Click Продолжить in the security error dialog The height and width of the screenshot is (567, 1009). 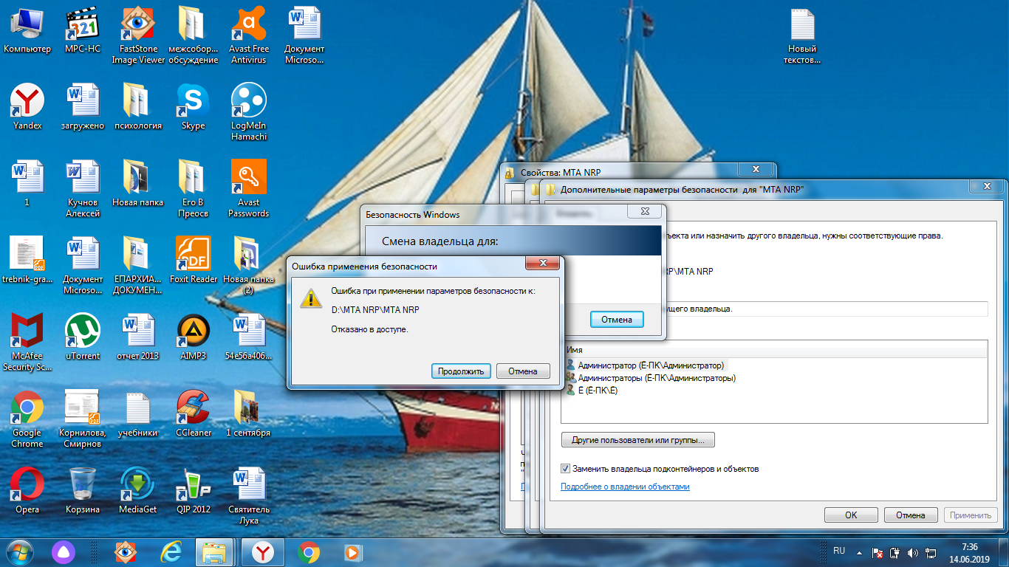tap(460, 371)
